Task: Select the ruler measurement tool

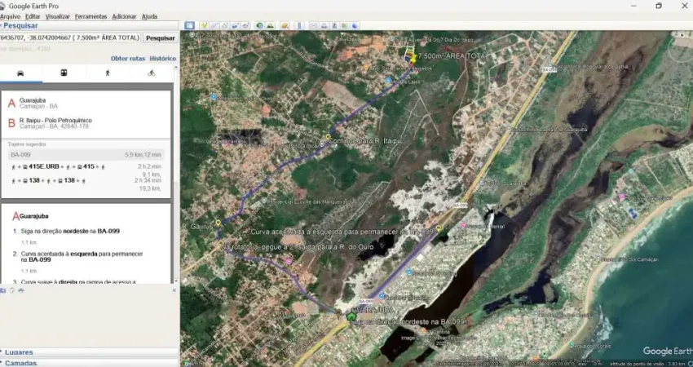Action: click(300, 26)
